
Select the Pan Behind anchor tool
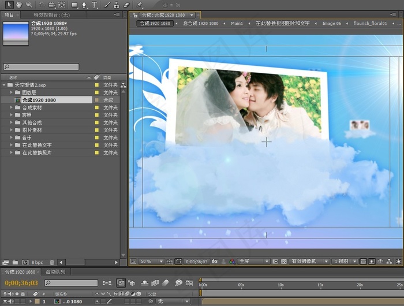pyautogui.click(x=62, y=5)
